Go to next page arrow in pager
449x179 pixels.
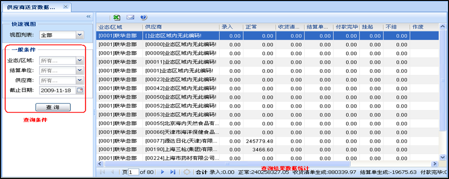pos(163,172)
